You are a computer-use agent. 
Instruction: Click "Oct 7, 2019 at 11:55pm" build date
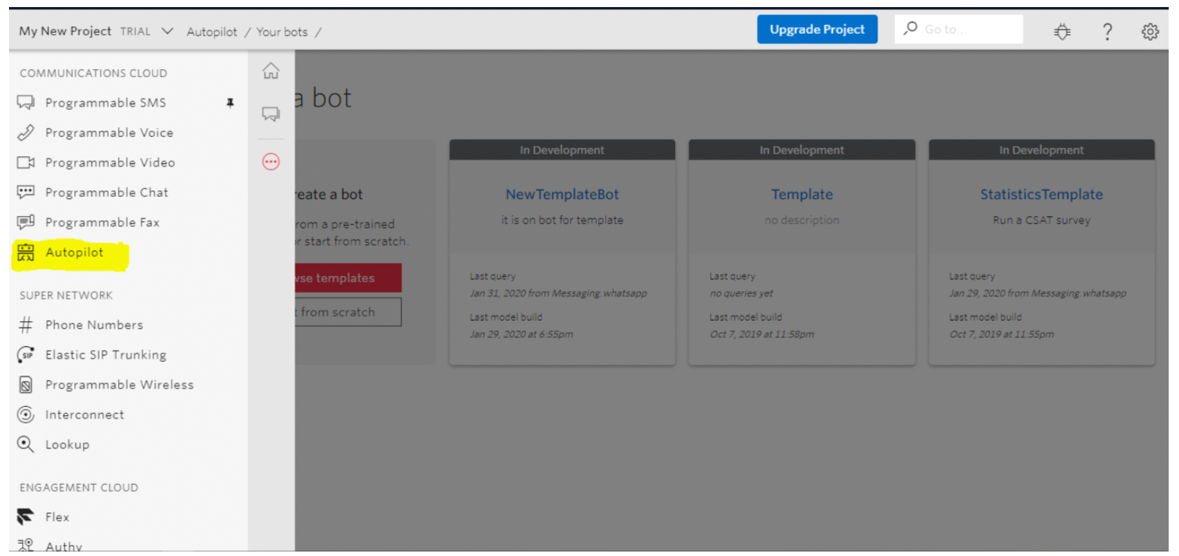tap(1001, 335)
